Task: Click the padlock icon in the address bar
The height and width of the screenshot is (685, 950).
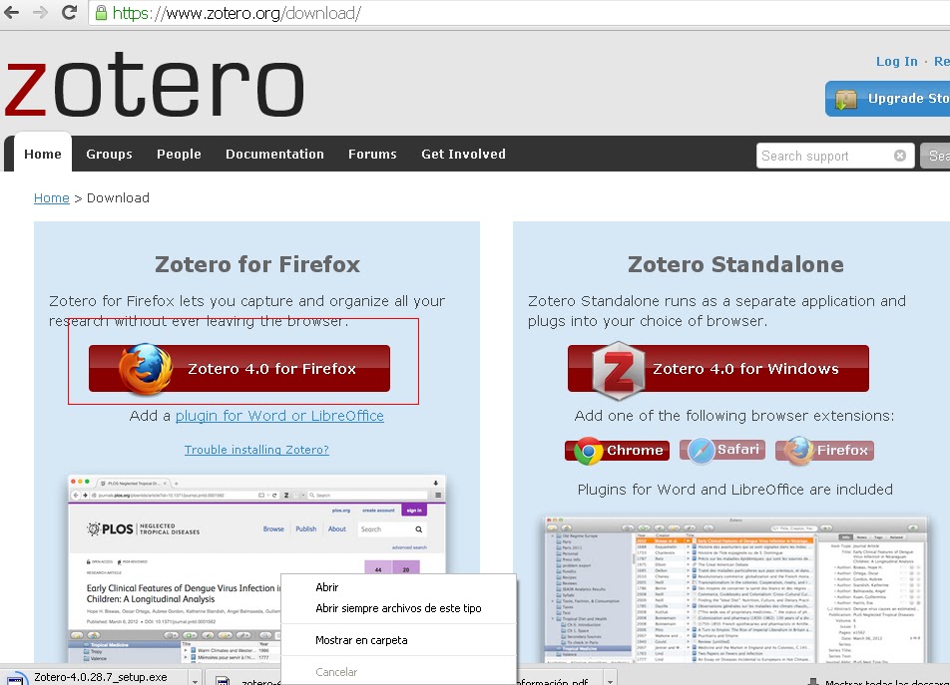Action: tap(101, 14)
